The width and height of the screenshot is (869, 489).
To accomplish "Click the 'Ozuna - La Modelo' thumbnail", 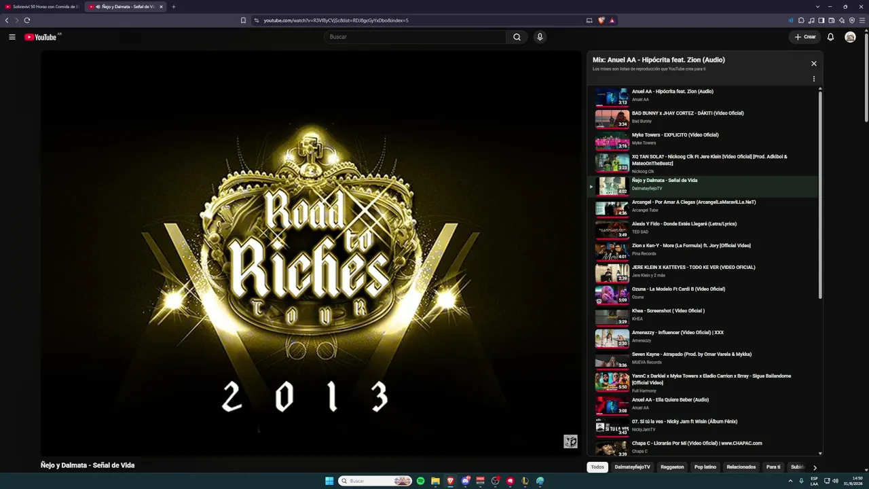I will click(612, 294).
